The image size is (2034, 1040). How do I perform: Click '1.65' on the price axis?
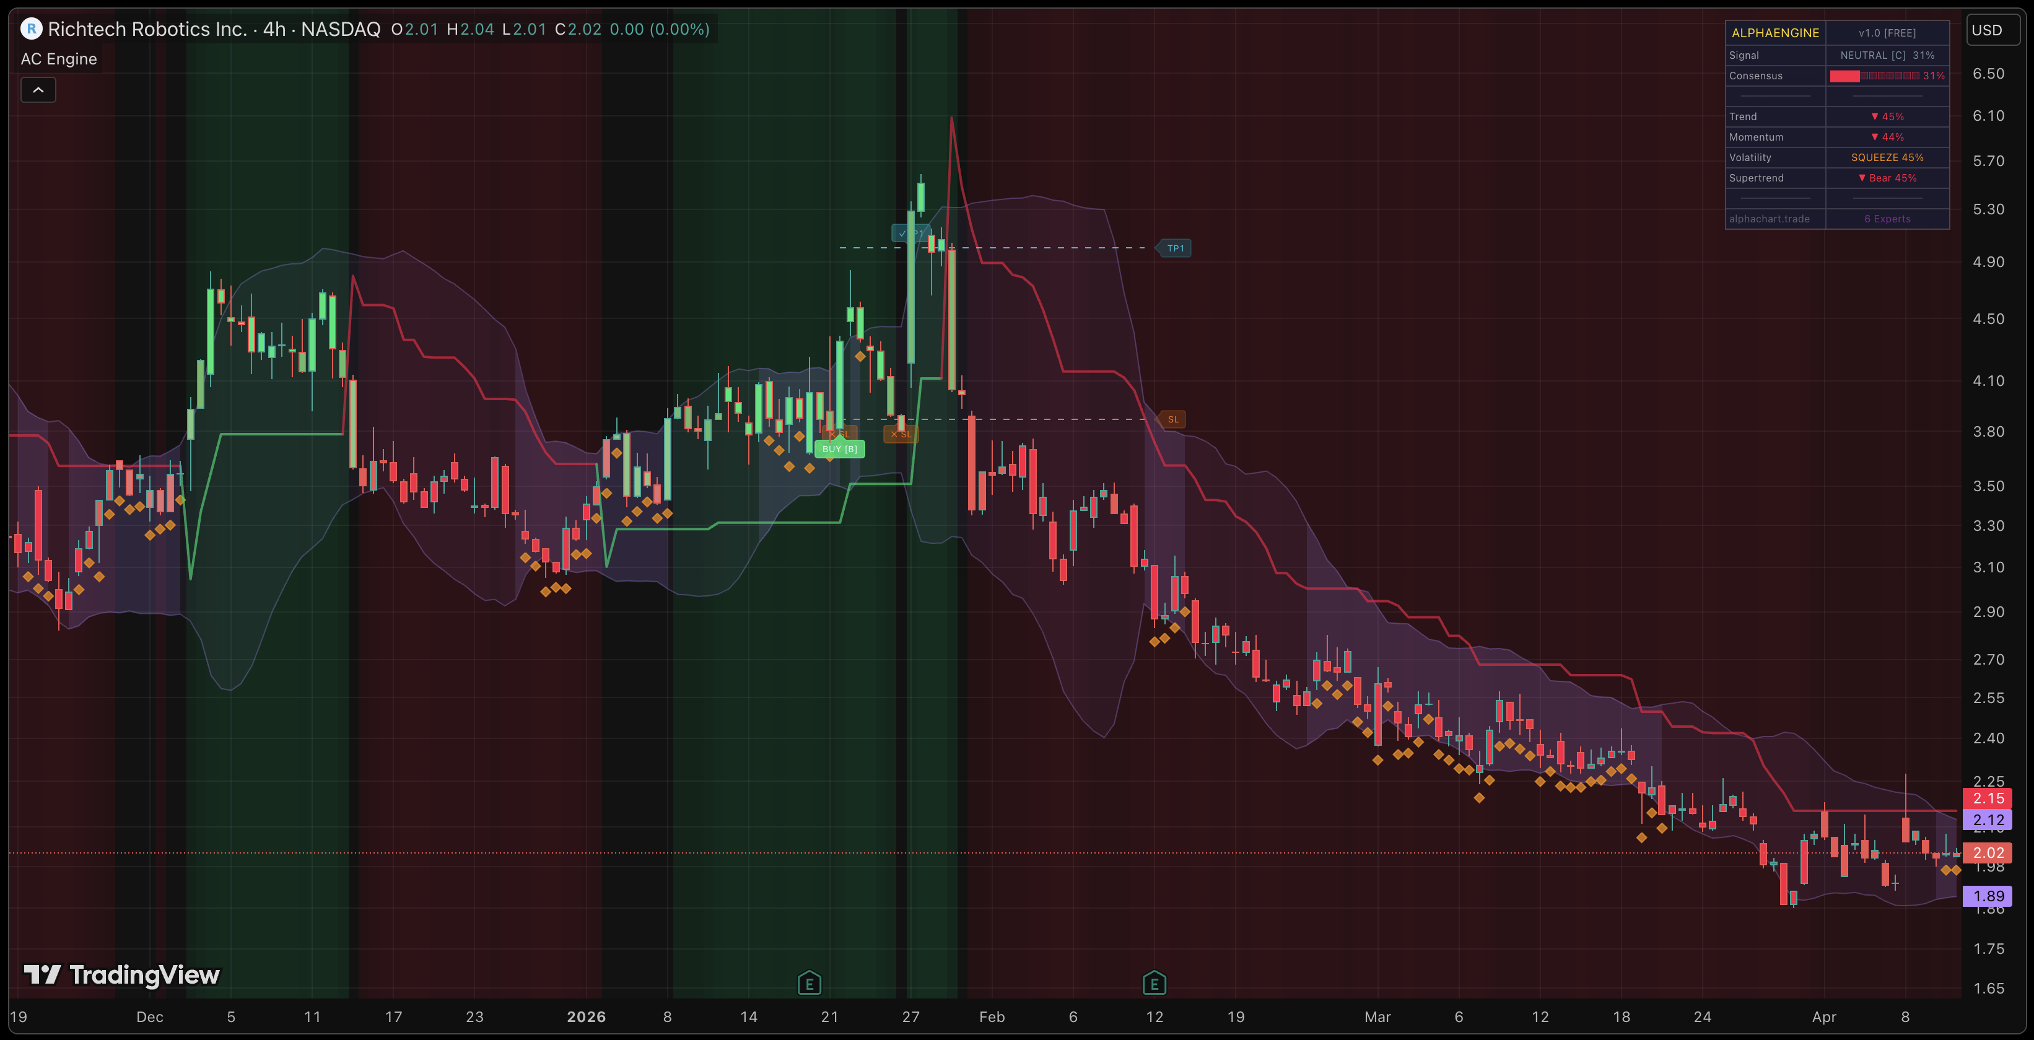coord(1988,989)
